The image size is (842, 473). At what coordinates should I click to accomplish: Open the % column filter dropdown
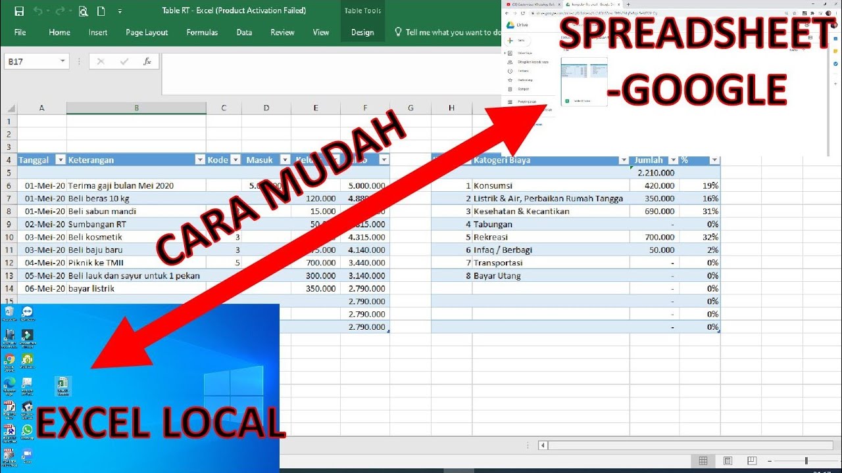pyautogui.click(x=714, y=160)
